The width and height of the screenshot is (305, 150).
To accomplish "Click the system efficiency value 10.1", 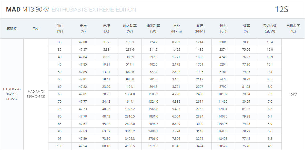I will [x=270, y=64].
